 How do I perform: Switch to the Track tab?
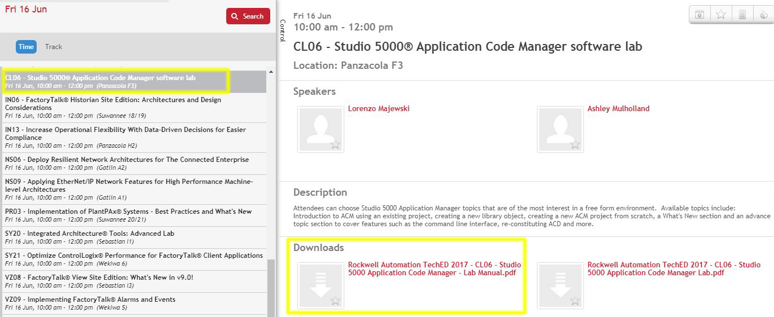(54, 47)
